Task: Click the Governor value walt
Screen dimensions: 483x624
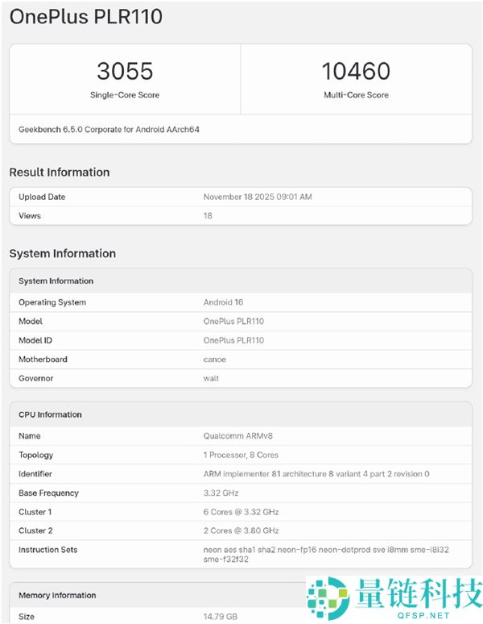Action: pos(211,378)
